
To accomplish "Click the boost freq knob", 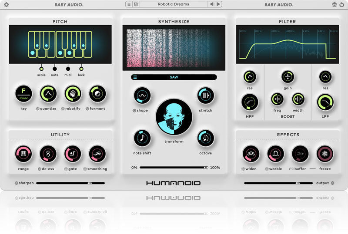I will 277,99.
